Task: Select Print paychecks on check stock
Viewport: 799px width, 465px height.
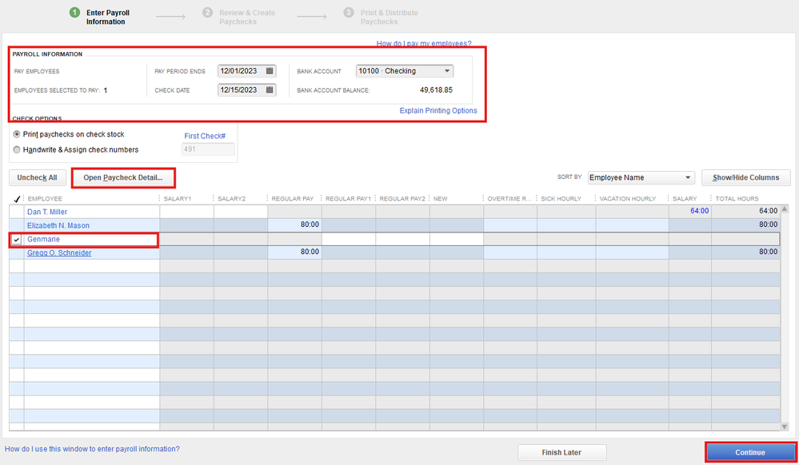Action: [x=17, y=134]
